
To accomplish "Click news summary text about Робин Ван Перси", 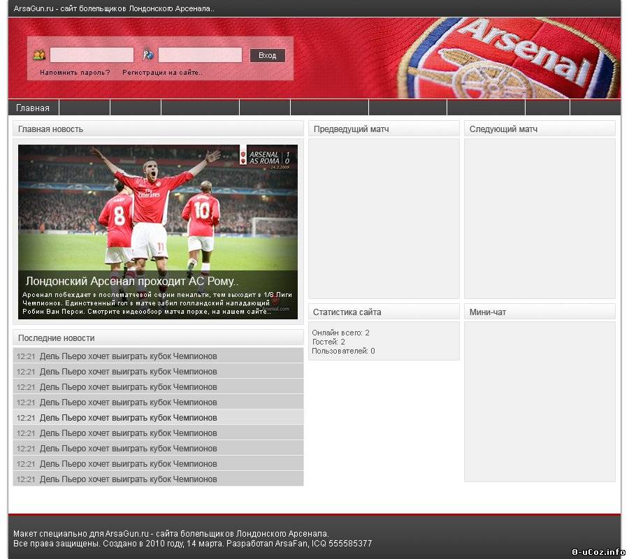I will click(x=157, y=303).
